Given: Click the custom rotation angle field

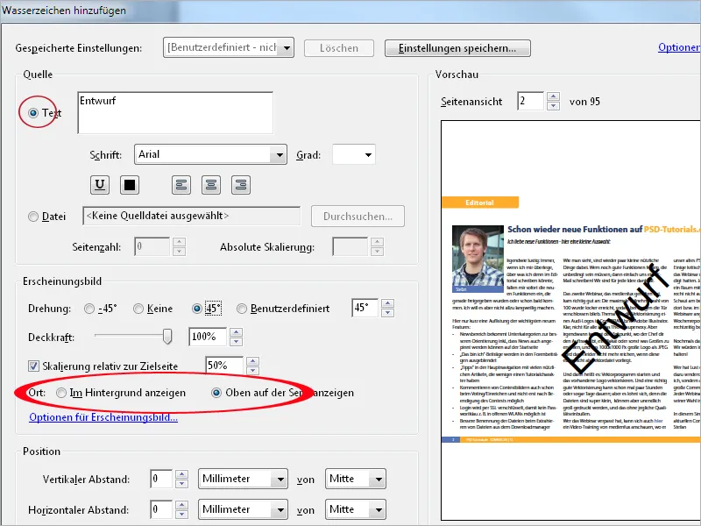Looking at the screenshot, I should (365, 309).
